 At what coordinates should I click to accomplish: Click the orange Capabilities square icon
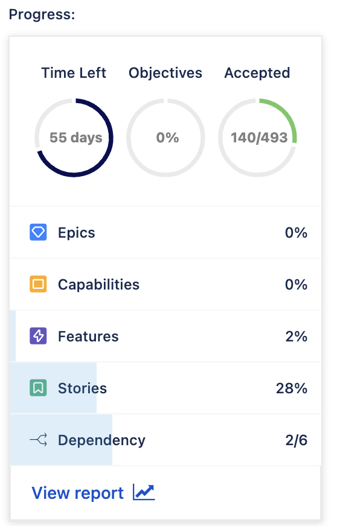point(38,284)
